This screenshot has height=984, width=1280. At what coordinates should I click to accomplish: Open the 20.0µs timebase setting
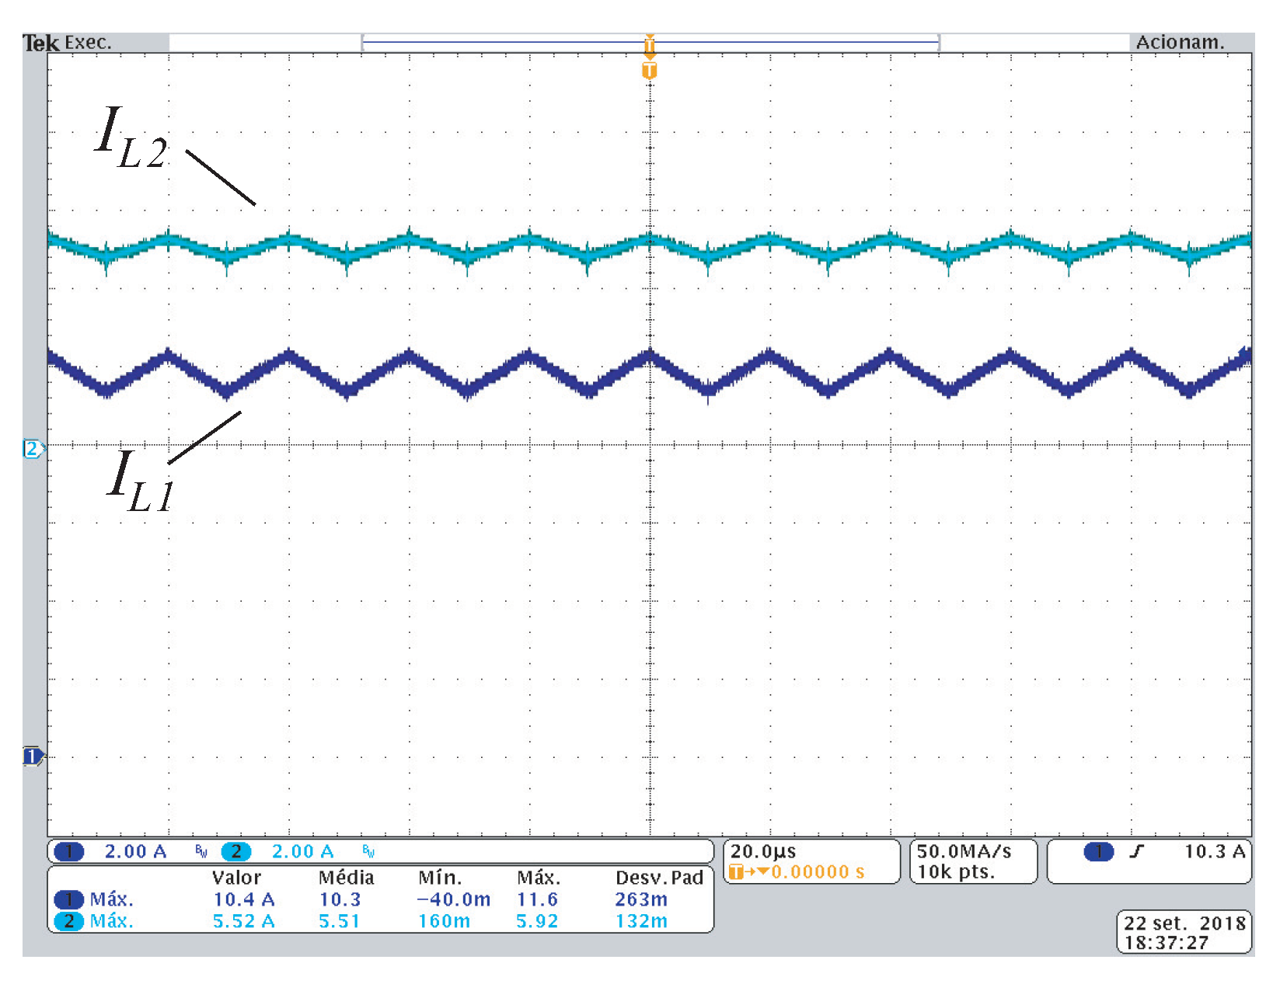(x=762, y=851)
